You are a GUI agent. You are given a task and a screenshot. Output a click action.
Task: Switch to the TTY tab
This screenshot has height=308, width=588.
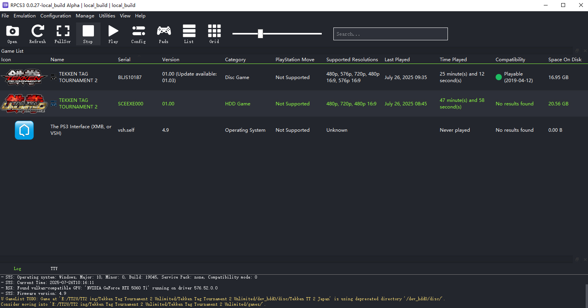click(54, 268)
